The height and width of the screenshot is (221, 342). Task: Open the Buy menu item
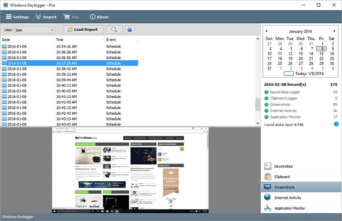(71, 17)
